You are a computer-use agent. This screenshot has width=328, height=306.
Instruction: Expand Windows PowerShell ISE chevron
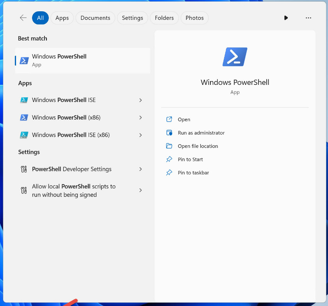pos(141,100)
